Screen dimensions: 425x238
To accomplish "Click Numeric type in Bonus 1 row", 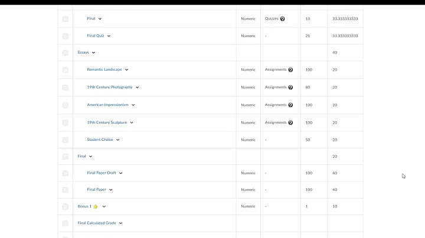I will (249, 206).
